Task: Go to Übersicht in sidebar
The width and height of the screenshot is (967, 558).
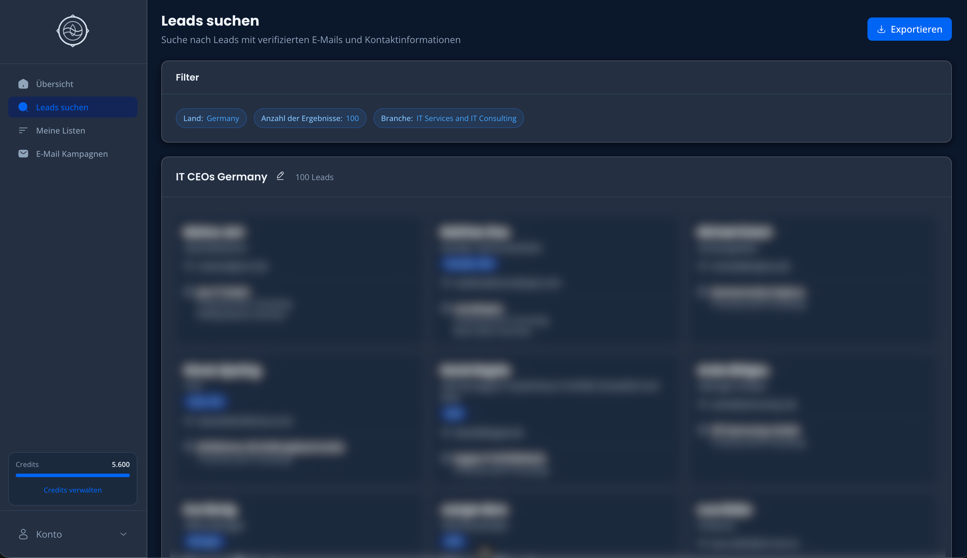Action: point(55,84)
